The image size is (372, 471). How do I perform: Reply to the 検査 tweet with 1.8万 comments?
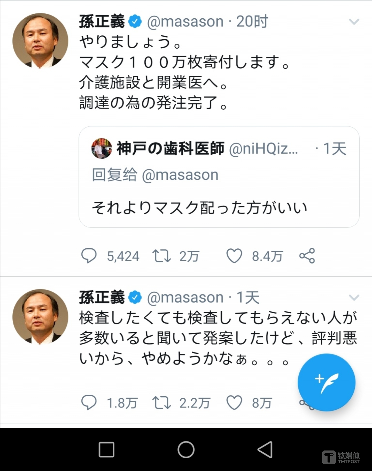[x=89, y=402]
